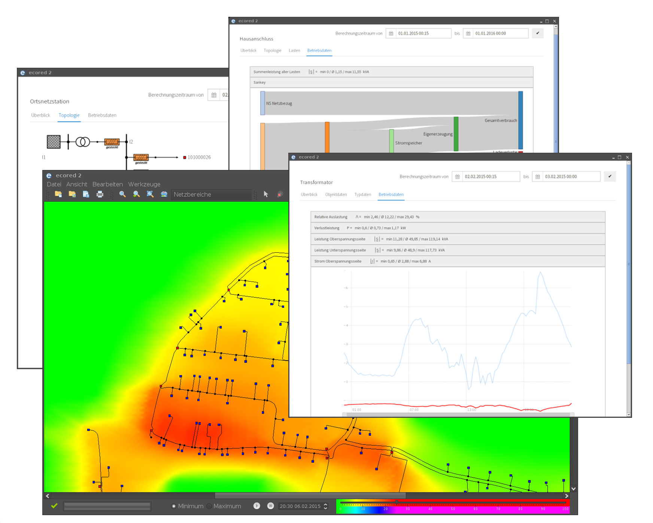This screenshot has height=523, width=653.
Task: Click the zoom-in magnifier icon
Action: pos(122,194)
